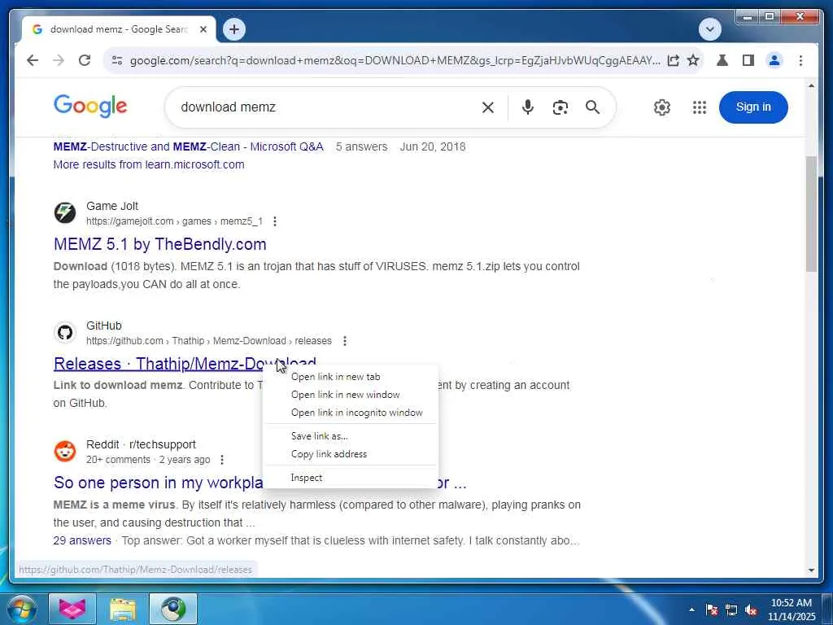Clear the search box with X

(488, 107)
